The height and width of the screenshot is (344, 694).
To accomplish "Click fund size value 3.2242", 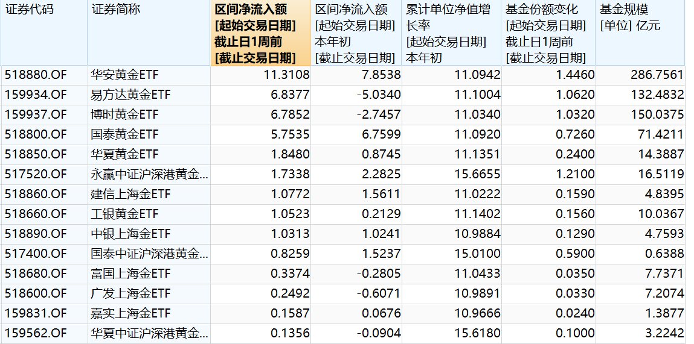I will click(664, 333).
